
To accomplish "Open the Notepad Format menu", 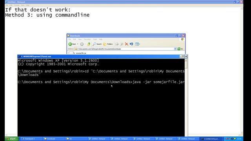I will click(x=16, y=5).
